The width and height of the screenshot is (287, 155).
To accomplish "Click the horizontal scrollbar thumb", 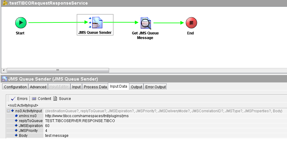I will point(57,70).
